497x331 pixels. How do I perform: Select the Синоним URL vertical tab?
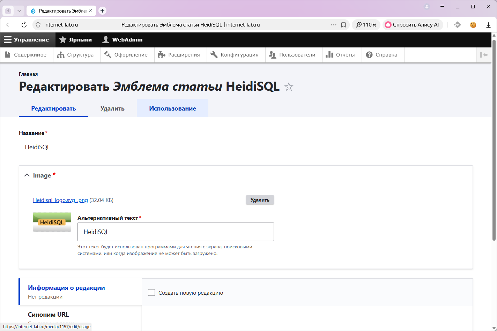click(x=49, y=315)
